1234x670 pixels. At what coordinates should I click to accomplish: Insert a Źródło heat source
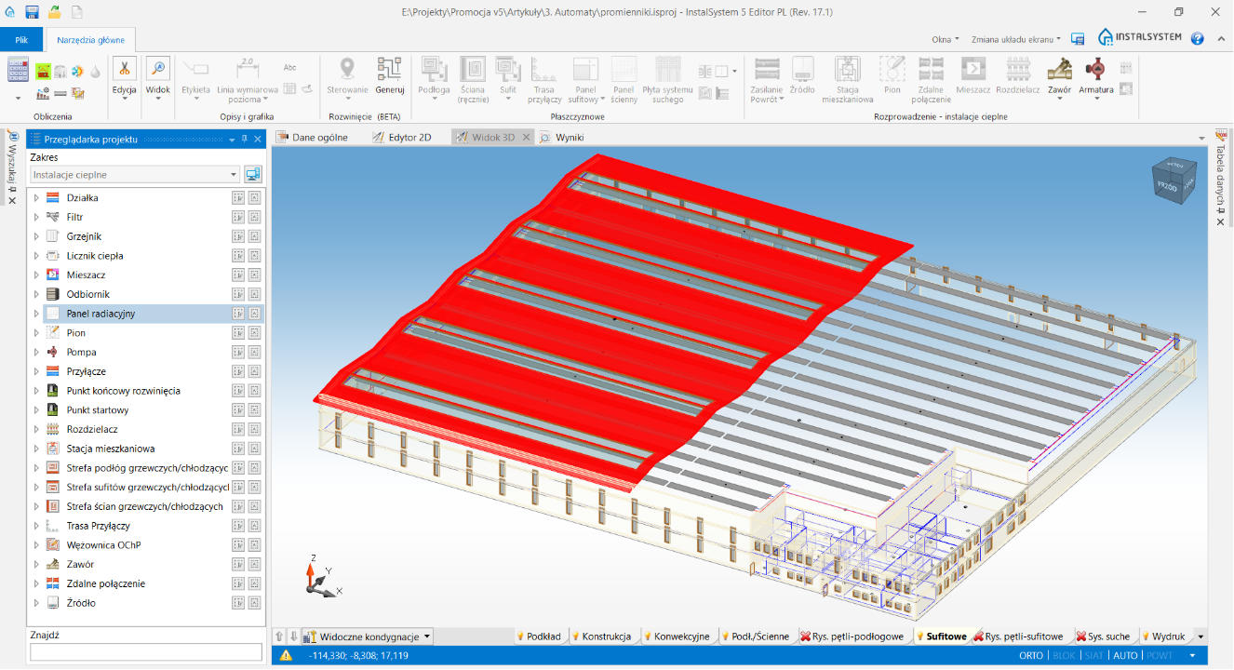tap(802, 74)
